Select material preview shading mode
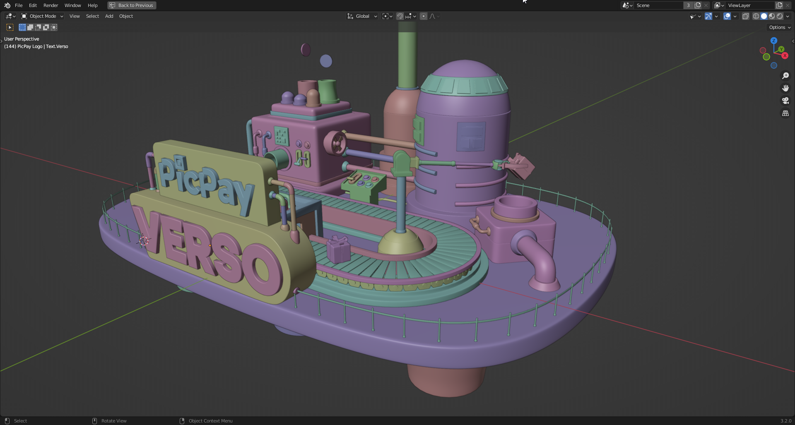The width and height of the screenshot is (795, 425). [x=772, y=16]
